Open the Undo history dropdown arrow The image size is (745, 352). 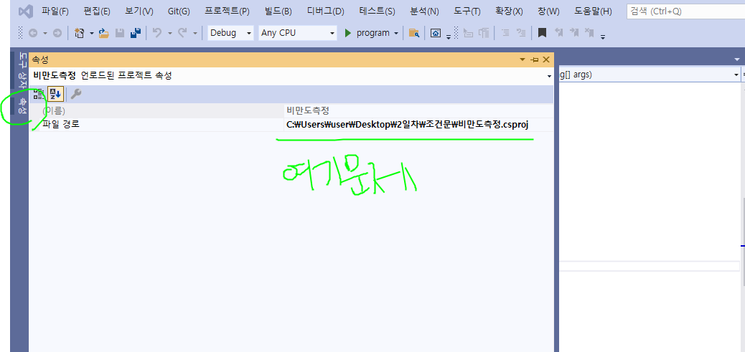(x=169, y=33)
